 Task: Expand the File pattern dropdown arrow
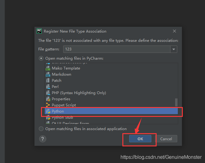pyautogui.click(x=174, y=49)
